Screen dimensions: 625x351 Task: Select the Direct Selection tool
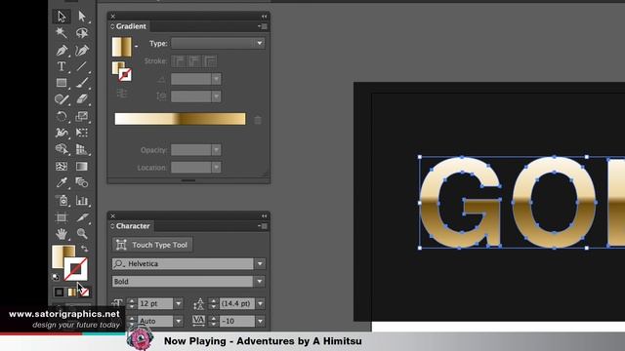(x=82, y=17)
